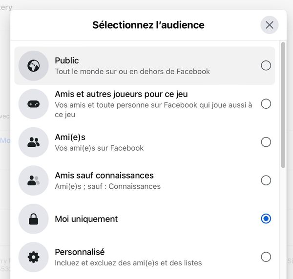Select radio for Amis et autres joueurs
Viewport: 293px width, 279px height.
[x=266, y=104]
